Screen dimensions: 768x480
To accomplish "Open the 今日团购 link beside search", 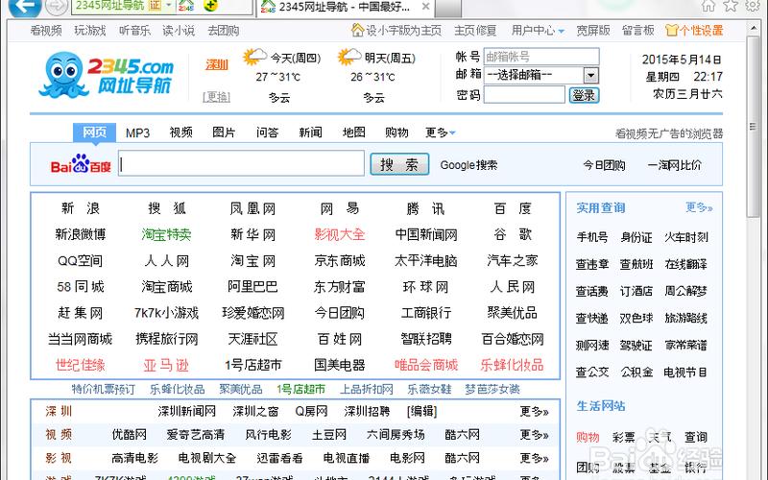I will point(604,165).
